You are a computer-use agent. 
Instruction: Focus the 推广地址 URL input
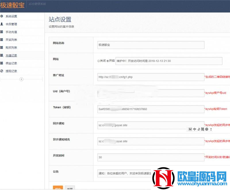tap(151, 77)
